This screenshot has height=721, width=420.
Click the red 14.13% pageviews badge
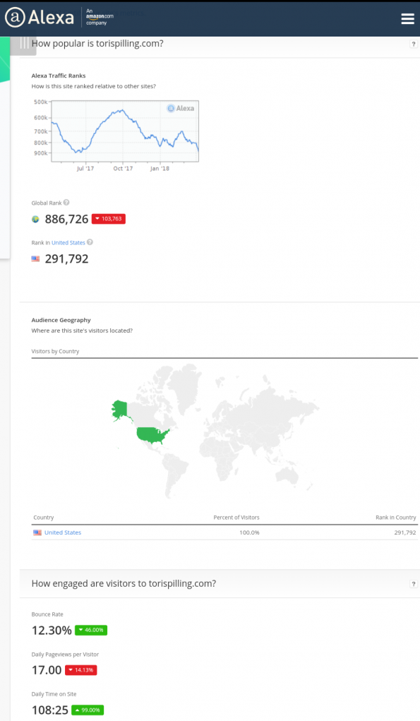pos(81,670)
